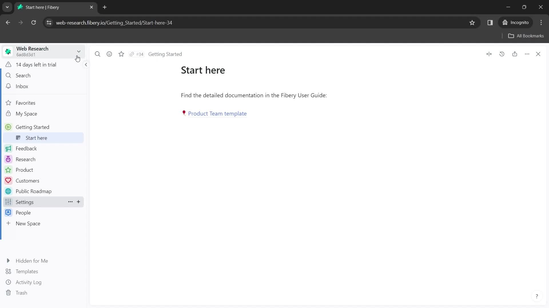Select the Research space menu item
This screenshot has width=549, height=308.
point(25,159)
